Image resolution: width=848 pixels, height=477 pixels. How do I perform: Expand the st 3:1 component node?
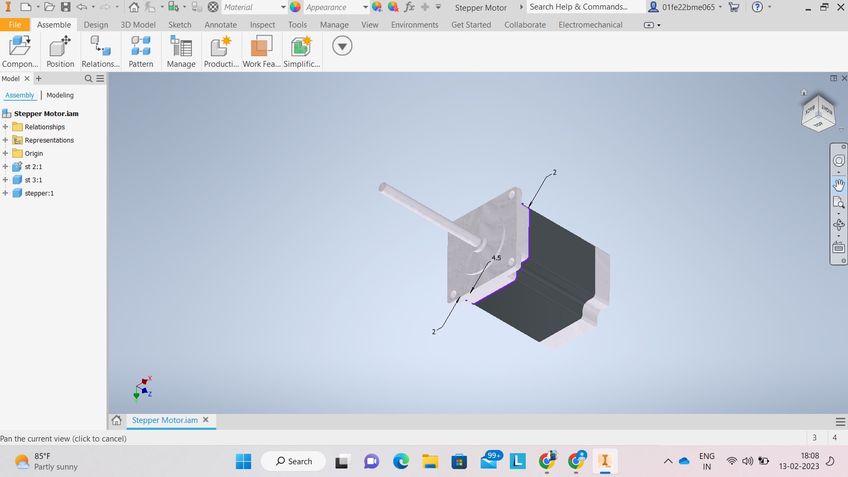(5, 180)
